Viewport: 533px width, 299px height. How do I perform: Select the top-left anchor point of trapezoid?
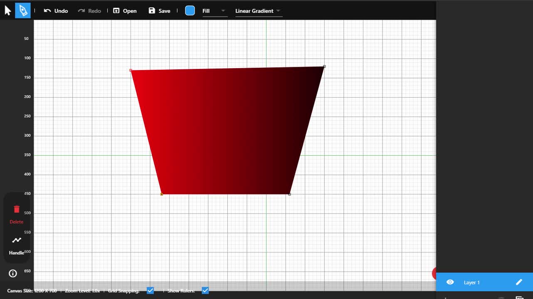point(131,70)
